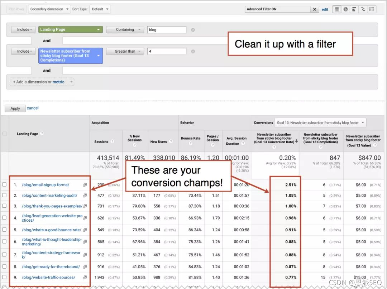Focus Advanced Filter ON search box

(278, 9)
